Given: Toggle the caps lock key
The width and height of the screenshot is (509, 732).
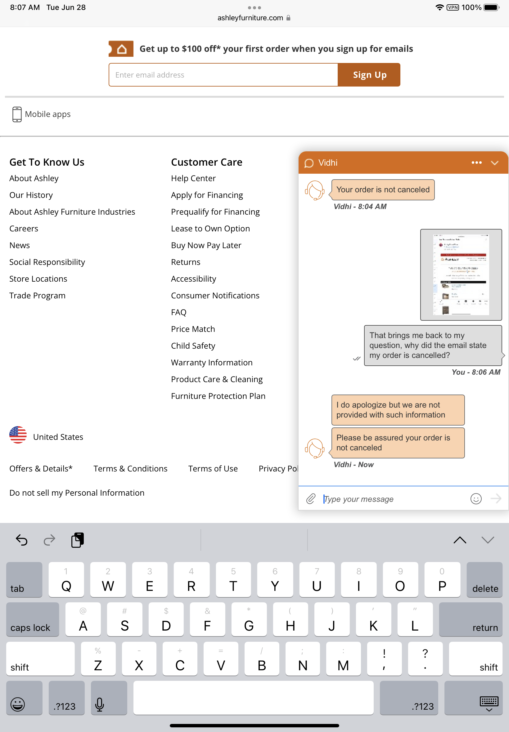Looking at the screenshot, I should [x=33, y=619].
